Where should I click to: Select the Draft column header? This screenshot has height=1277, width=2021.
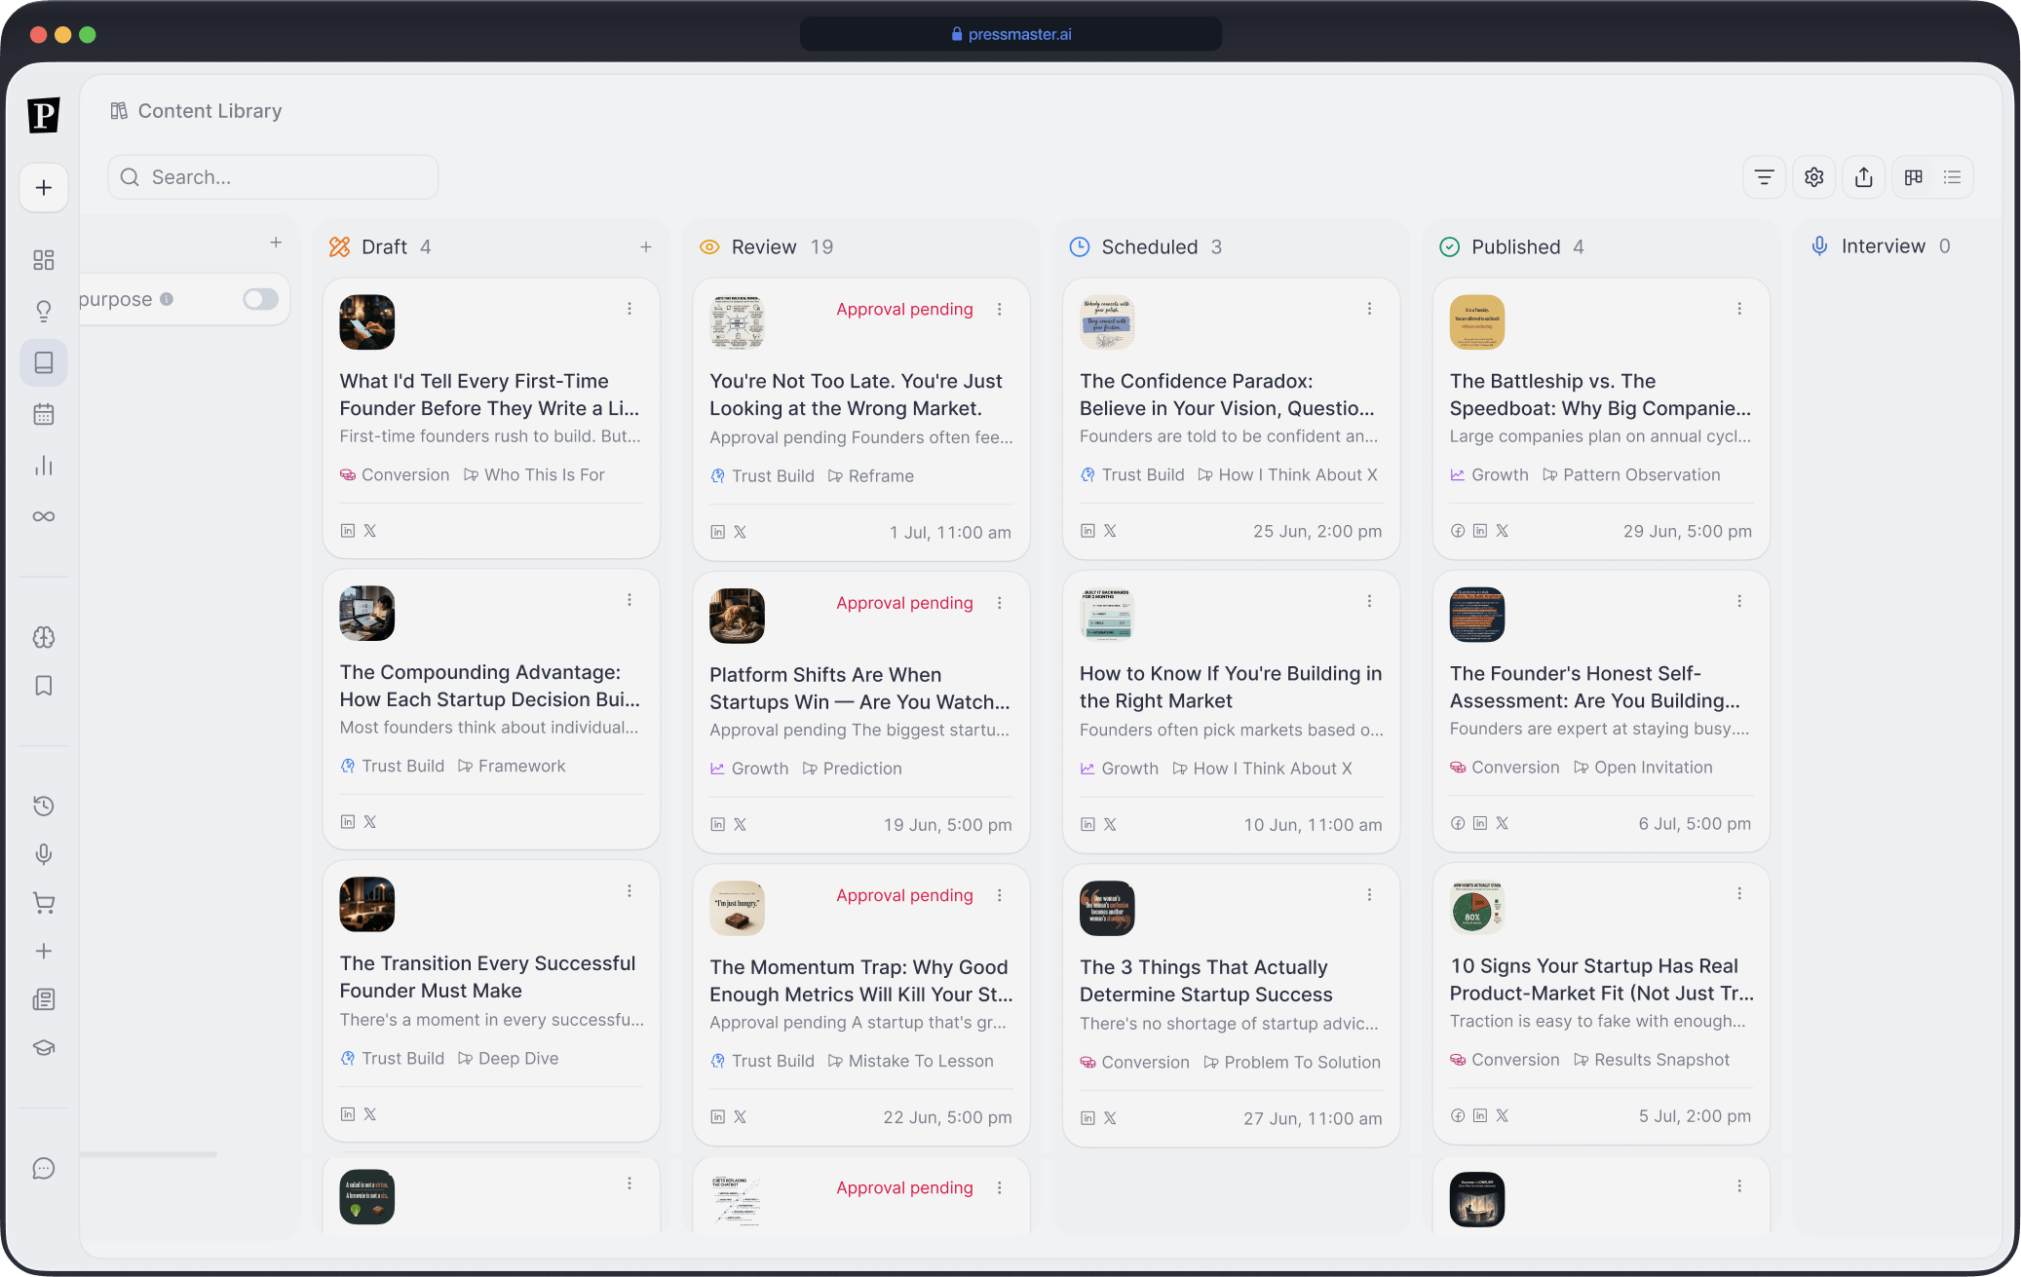381,247
